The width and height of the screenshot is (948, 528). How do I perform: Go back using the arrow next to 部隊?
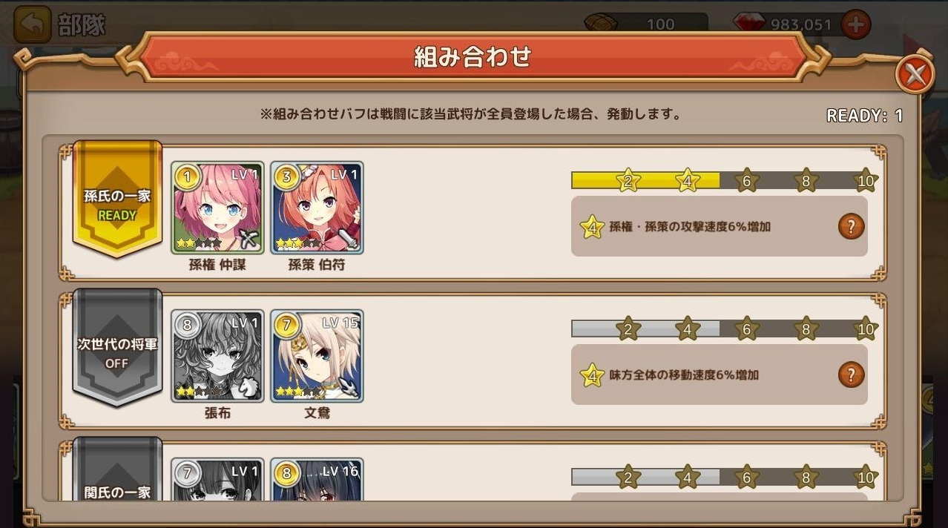(33, 25)
